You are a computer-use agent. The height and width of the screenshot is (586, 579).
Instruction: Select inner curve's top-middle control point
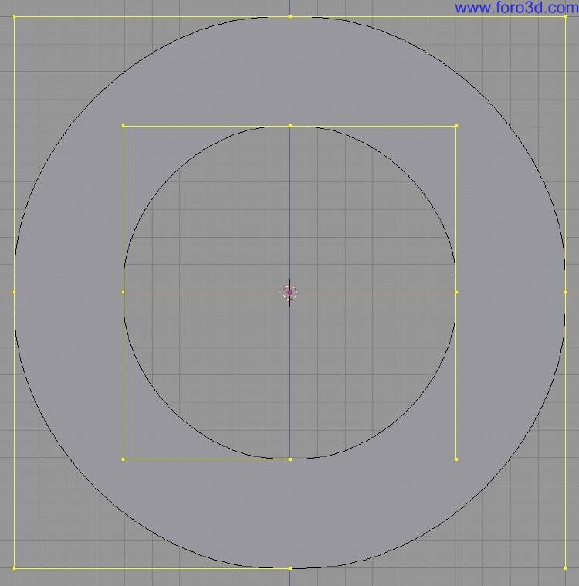pyautogui.click(x=290, y=126)
